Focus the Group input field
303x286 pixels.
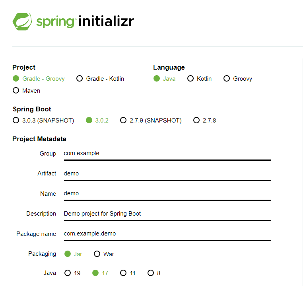[167, 154]
